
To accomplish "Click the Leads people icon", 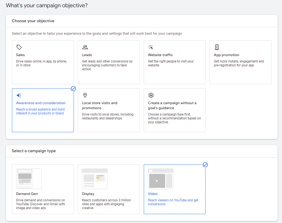I will [85, 47].
